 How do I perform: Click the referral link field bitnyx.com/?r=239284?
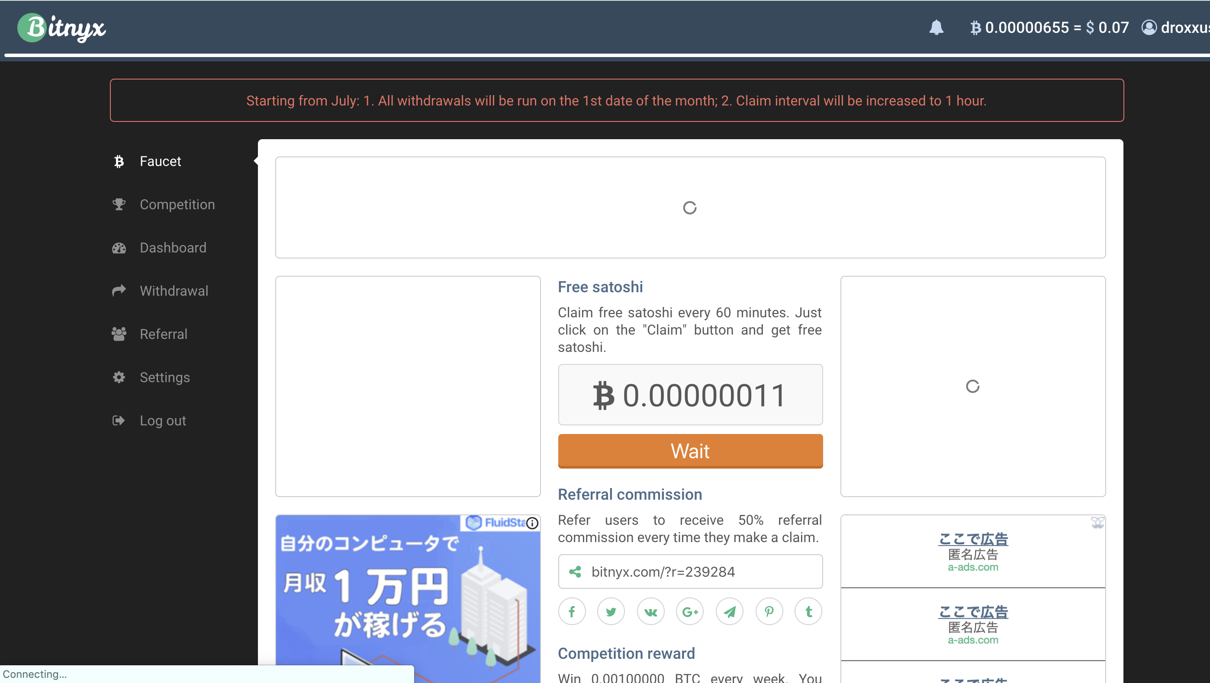tap(690, 572)
